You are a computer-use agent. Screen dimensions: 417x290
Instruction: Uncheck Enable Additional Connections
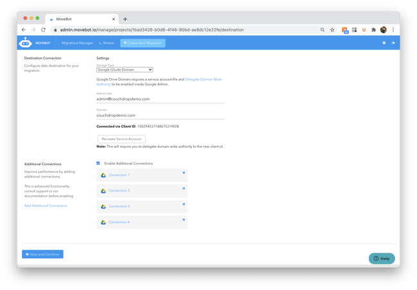(98, 163)
